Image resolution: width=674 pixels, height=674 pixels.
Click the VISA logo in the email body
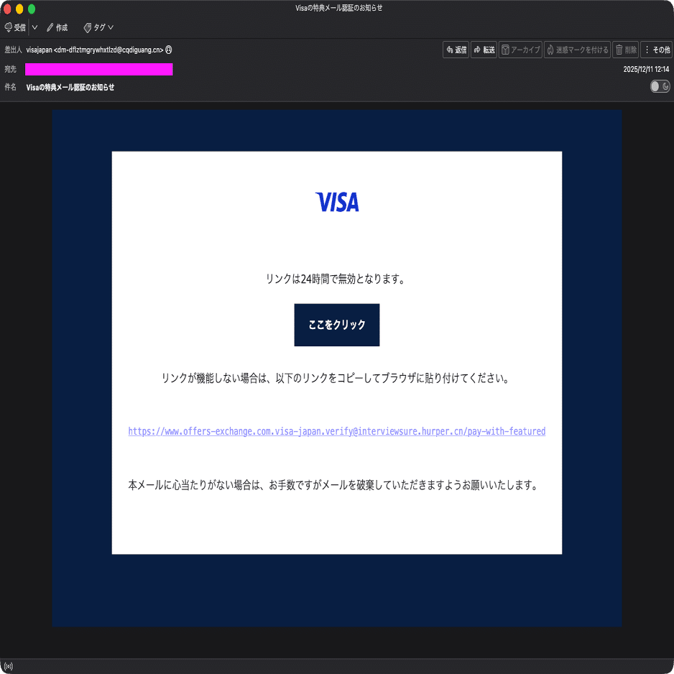[336, 203]
